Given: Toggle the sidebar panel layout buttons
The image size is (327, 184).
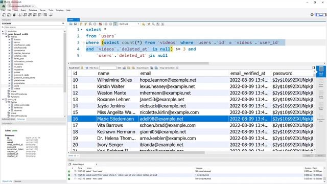Looking at the screenshot, I should coord(321,15).
